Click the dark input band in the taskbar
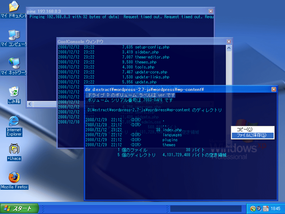This screenshot has height=214, width=285. (x=206, y=209)
